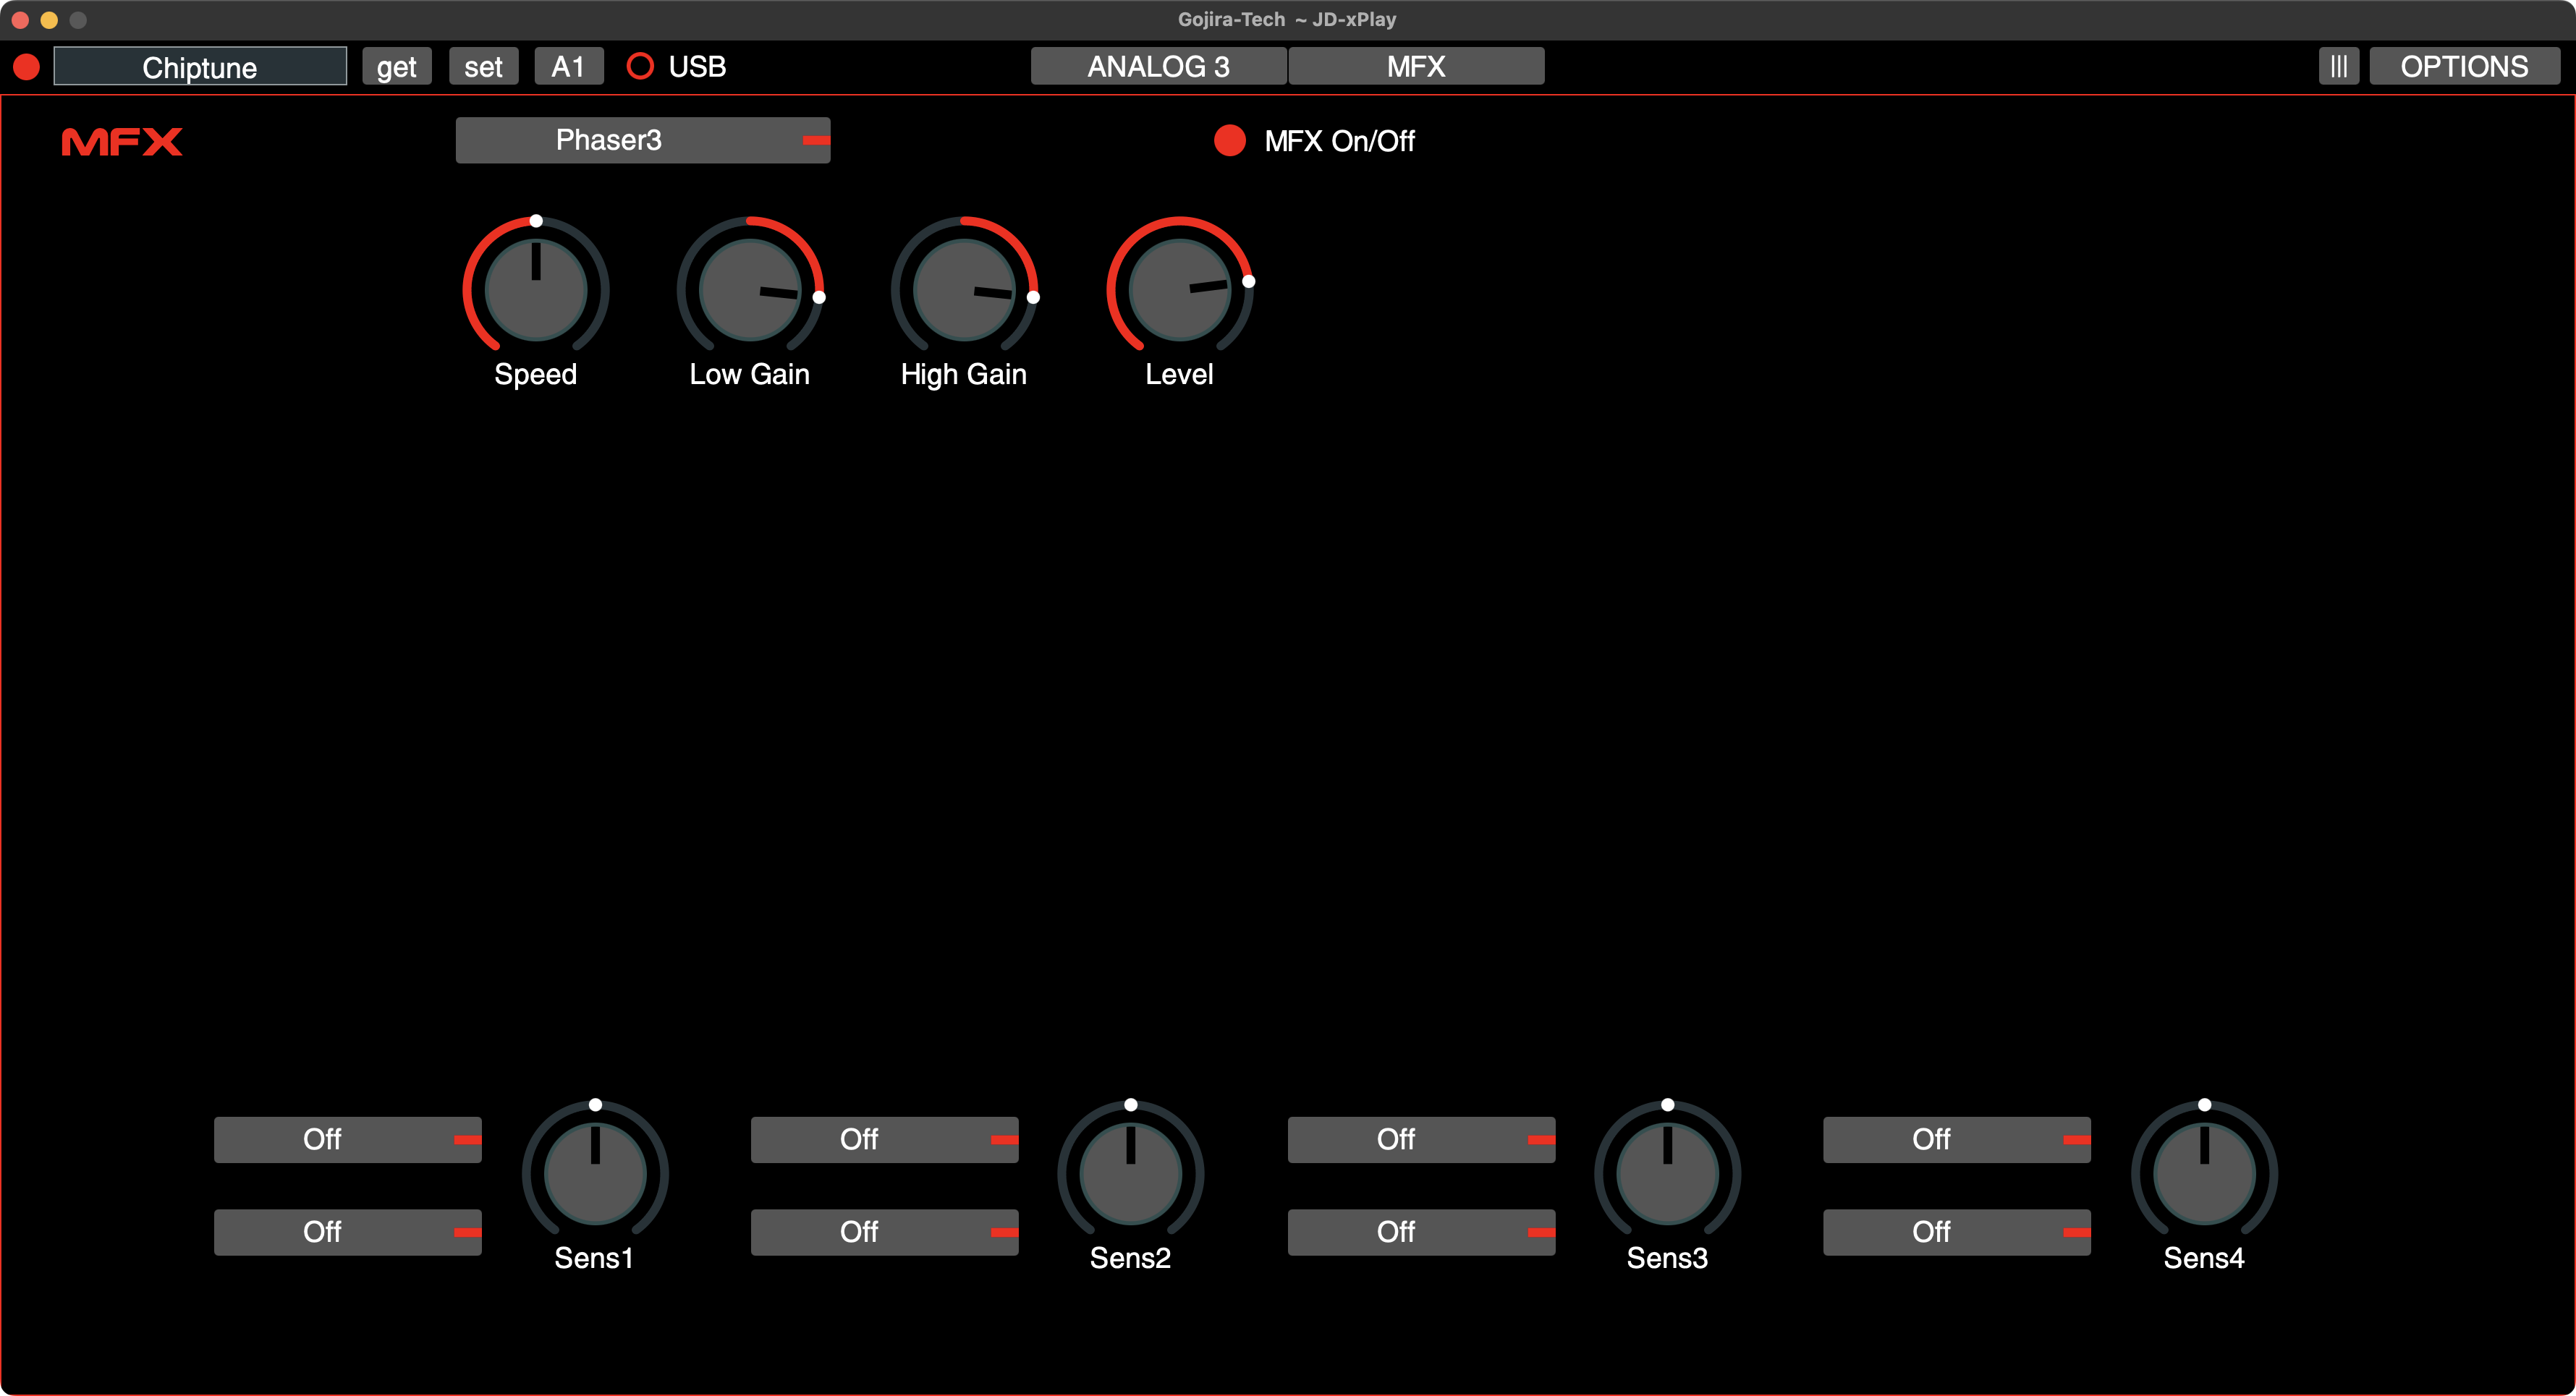Open the lower Off dropdown for Sens3

[1421, 1232]
